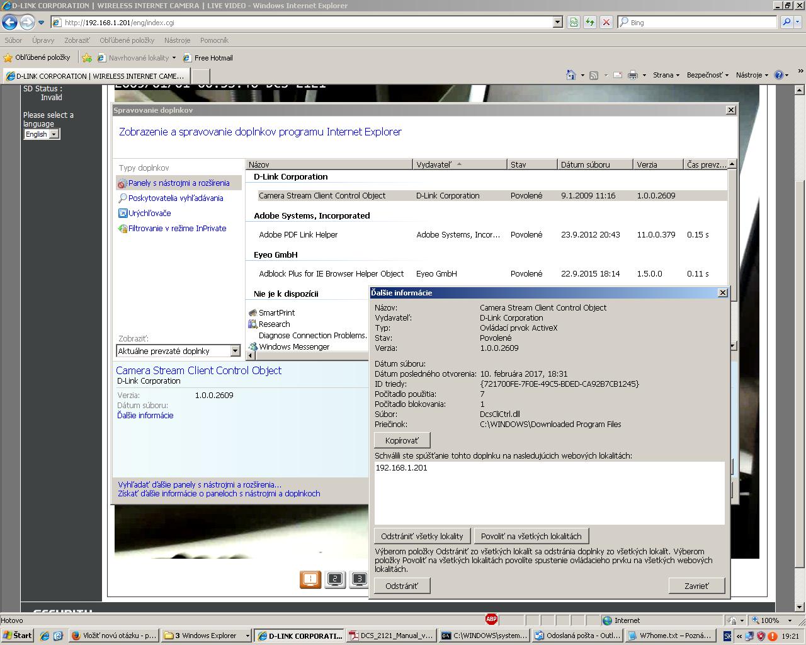Screen dimensions: 806x645
Task: Switch to DCS_2121_Manual taskbar window
Action: point(392,636)
